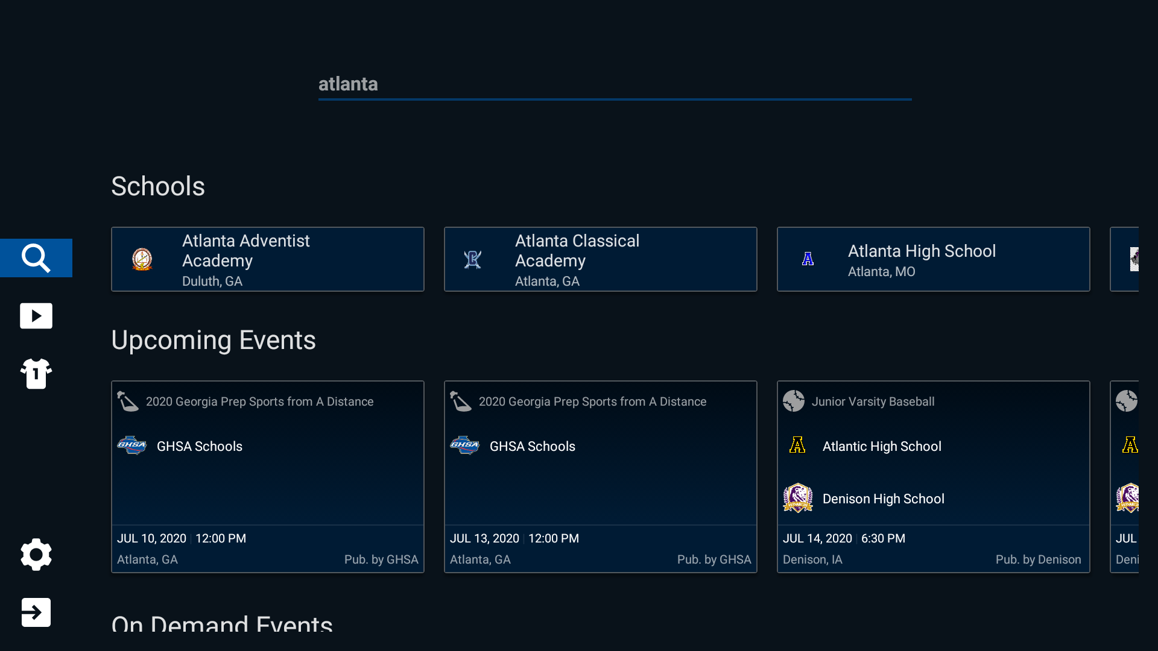Open the Watch section via the play icon
The image size is (1158, 651).
tap(36, 315)
